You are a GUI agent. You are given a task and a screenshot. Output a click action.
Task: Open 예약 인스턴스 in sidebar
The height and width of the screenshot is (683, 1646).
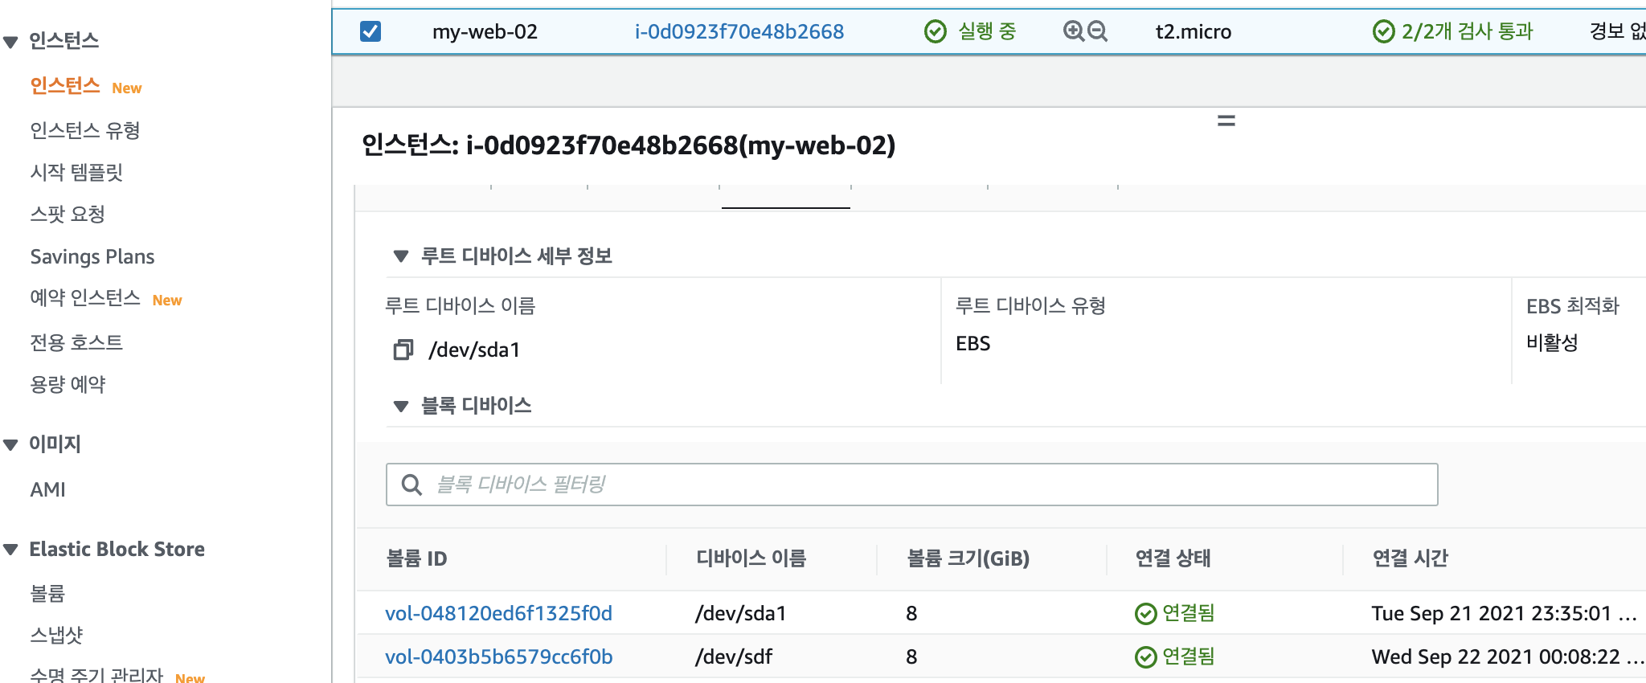click(85, 298)
